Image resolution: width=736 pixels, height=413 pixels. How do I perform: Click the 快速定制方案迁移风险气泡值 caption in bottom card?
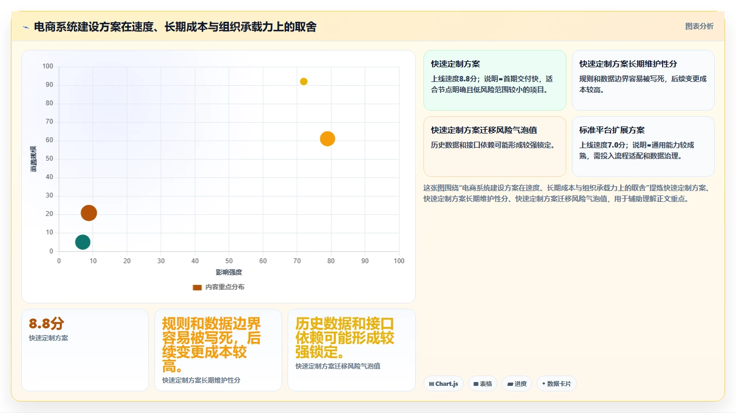point(338,366)
